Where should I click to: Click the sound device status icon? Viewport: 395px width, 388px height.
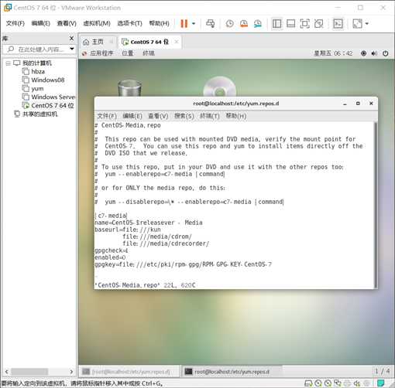coord(357,383)
